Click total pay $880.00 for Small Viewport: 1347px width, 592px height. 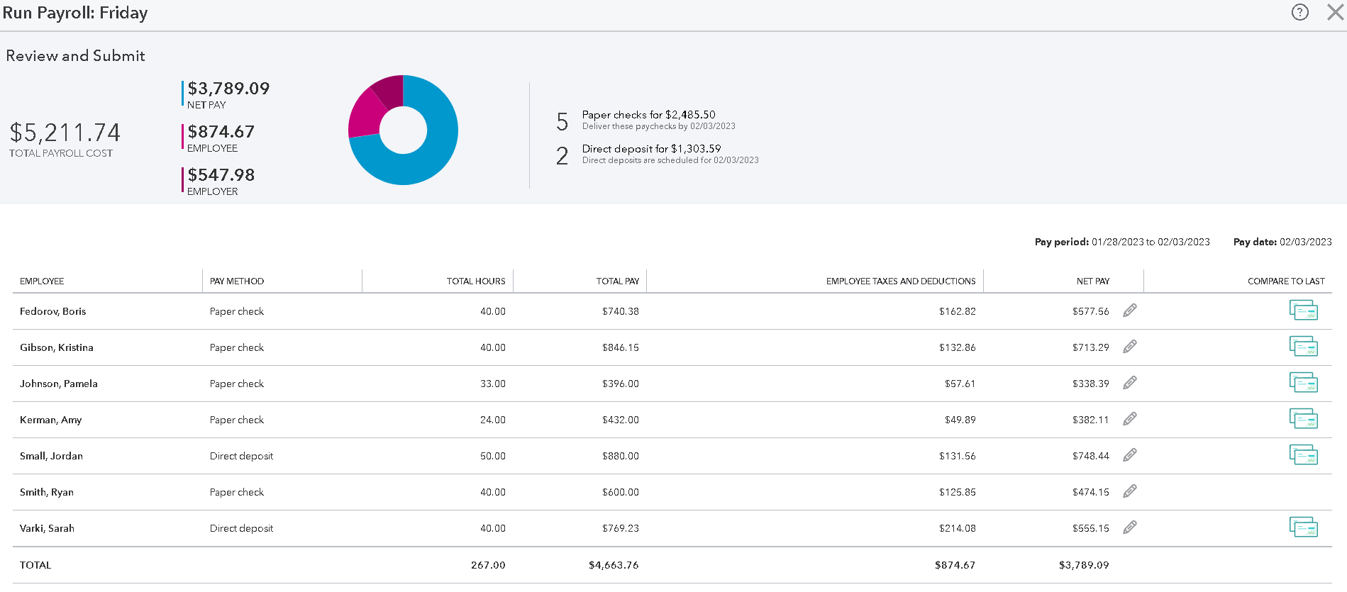coord(621,456)
